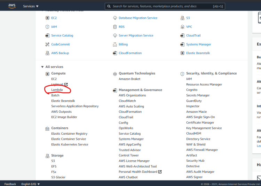Click the AWS logo in header
Viewport: 261px width, 186px height.
coord(12,6)
